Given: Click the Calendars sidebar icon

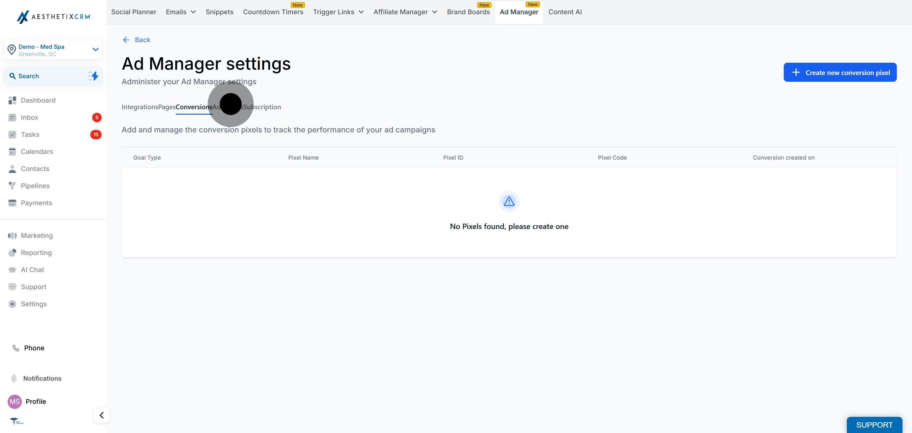Looking at the screenshot, I should click(12, 152).
